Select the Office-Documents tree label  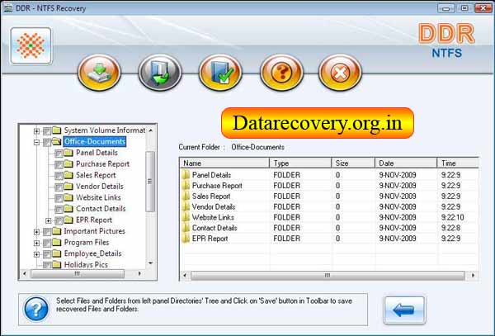[95, 141]
